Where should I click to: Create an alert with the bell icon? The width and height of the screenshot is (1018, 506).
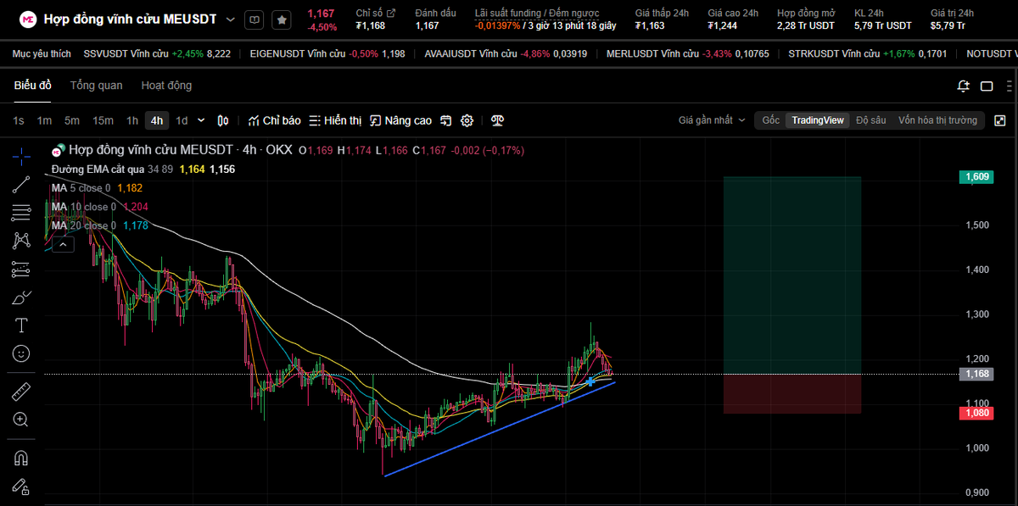click(963, 86)
